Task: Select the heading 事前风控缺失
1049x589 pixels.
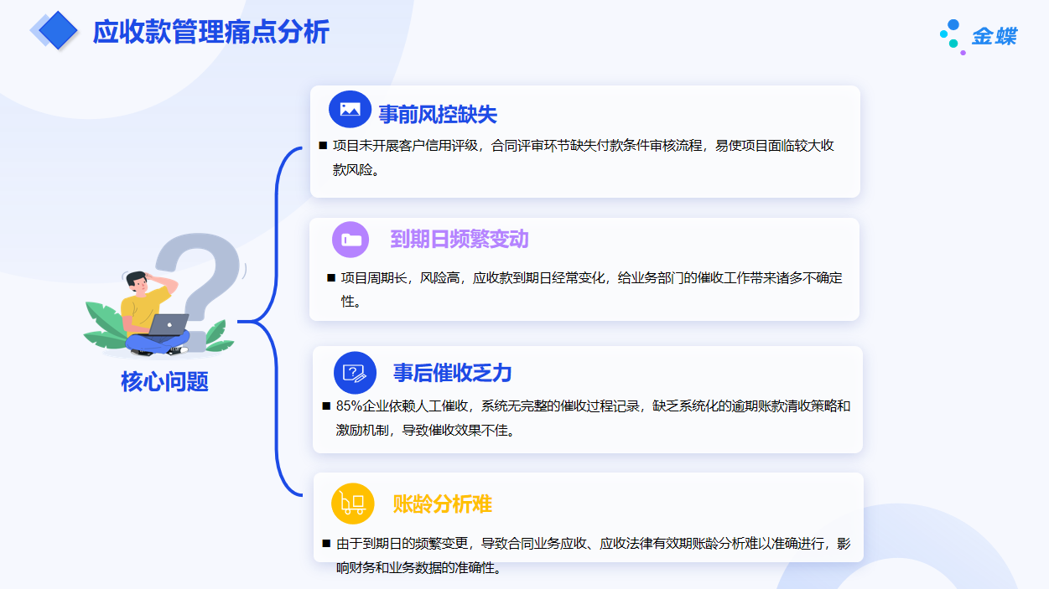Action: click(x=438, y=114)
